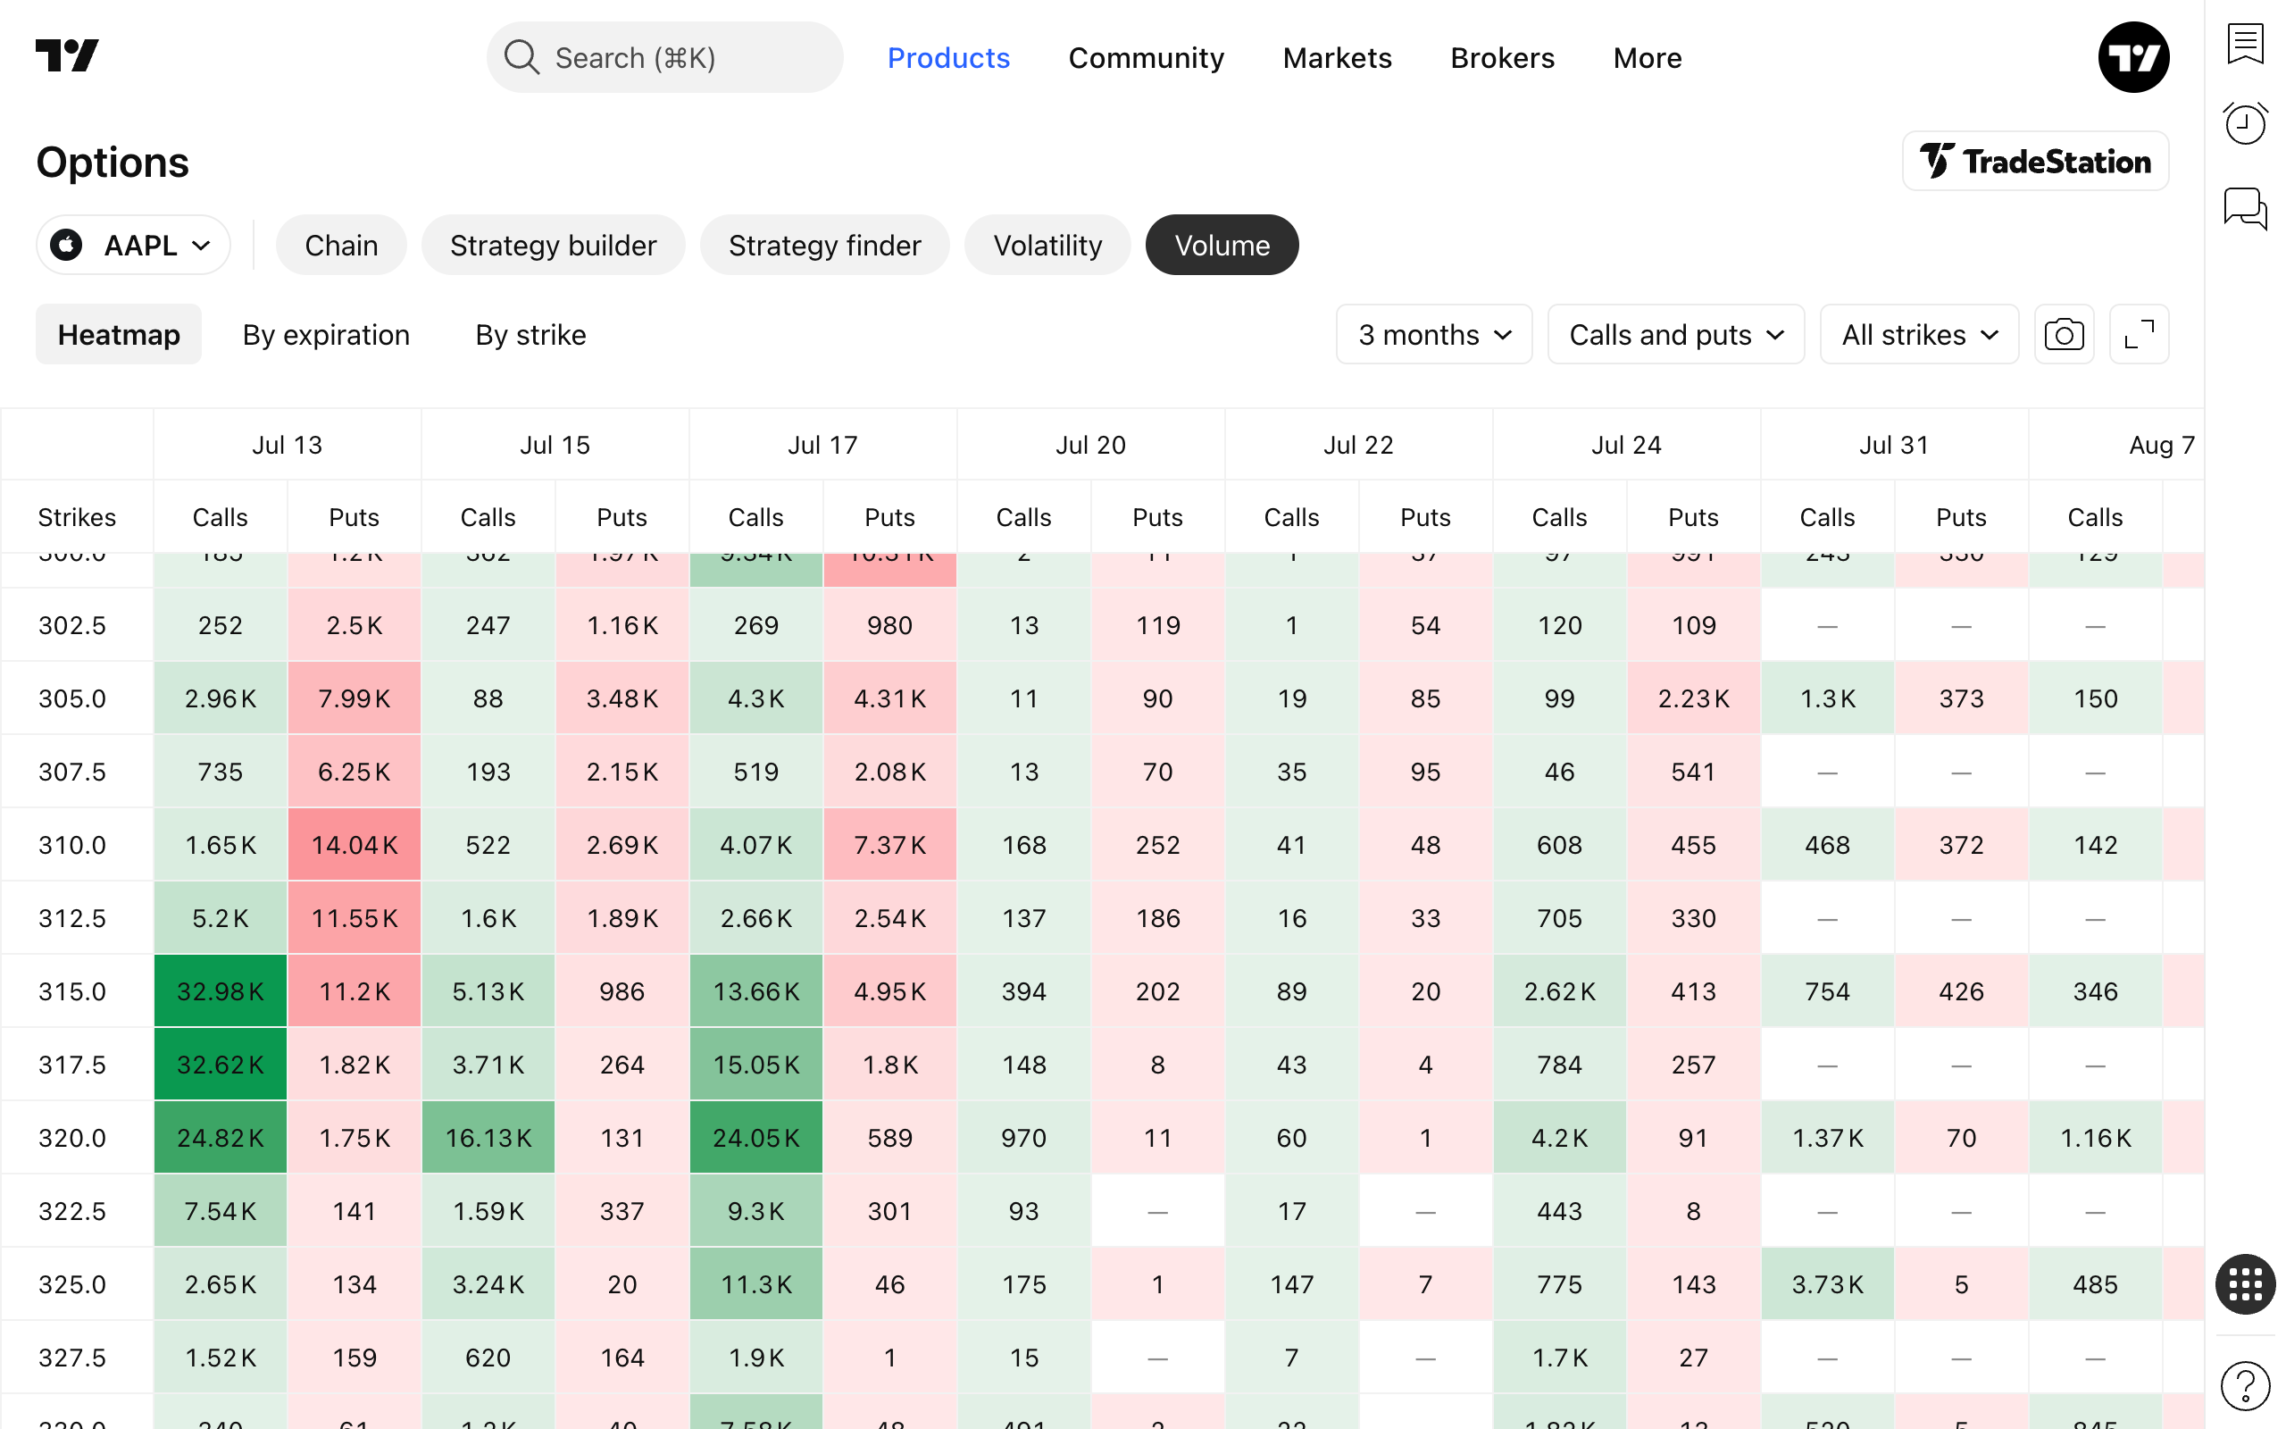Expand the All strikes dropdown
Image resolution: width=2286 pixels, height=1429 pixels.
tap(1918, 335)
